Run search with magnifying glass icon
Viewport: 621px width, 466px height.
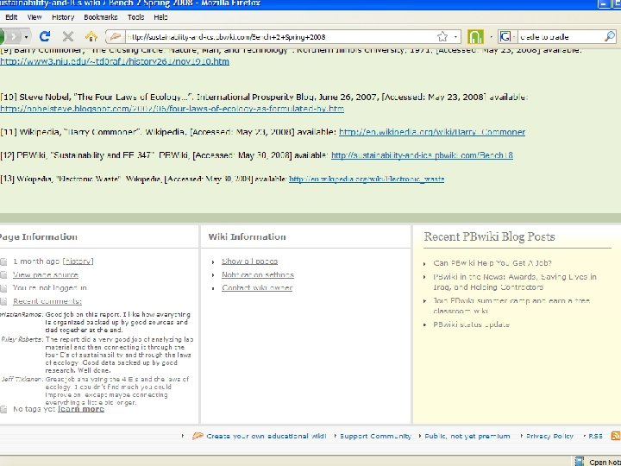[x=610, y=37]
